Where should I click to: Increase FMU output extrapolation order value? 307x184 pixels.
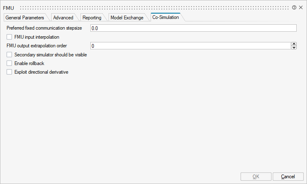tap(294, 44)
